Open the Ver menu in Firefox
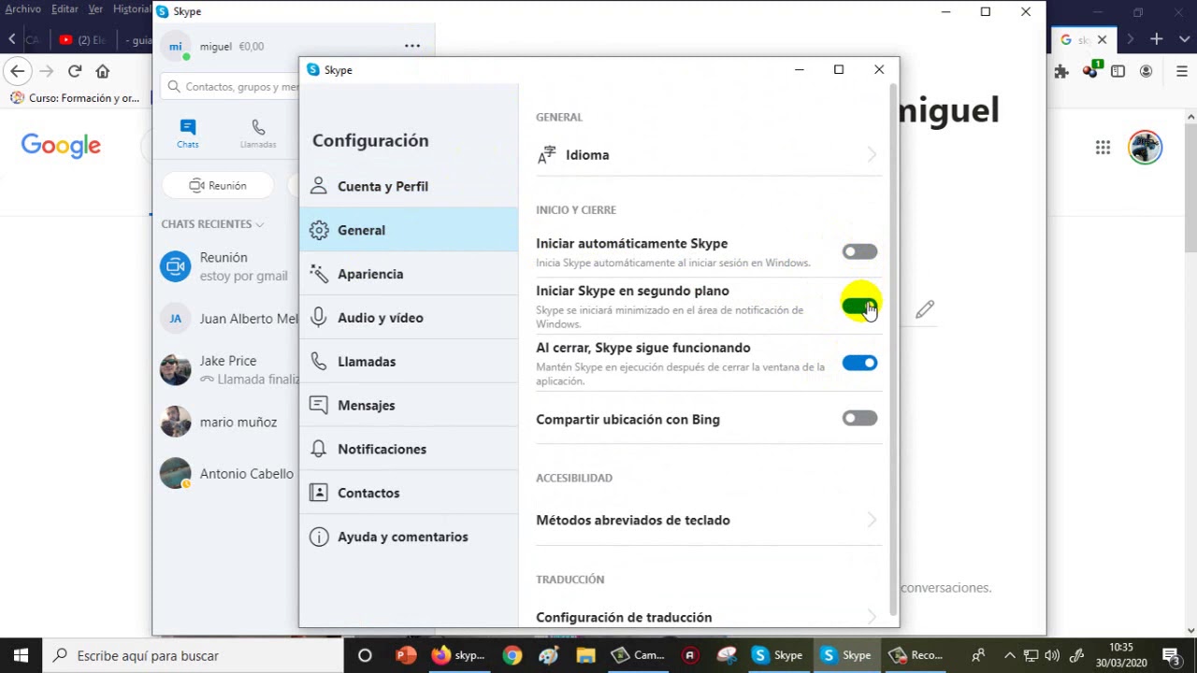Image resolution: width=1197 pixels, height=673 pixels. pyautogui.click(x=95, y=9)
